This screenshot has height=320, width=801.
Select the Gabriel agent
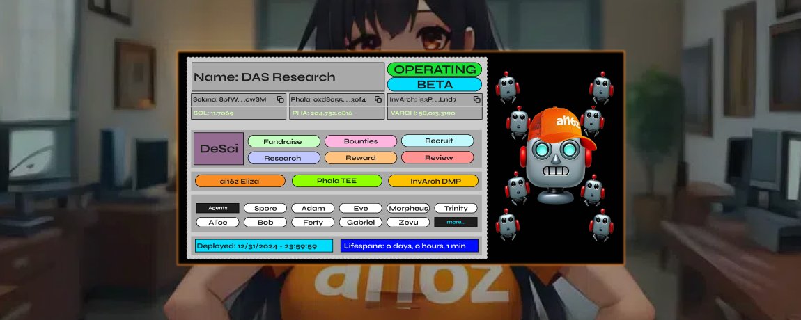[x=361, y=222]
